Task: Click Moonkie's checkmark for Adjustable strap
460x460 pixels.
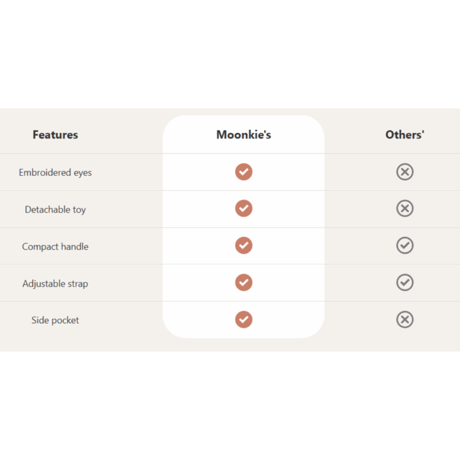Action: (244, 282)
